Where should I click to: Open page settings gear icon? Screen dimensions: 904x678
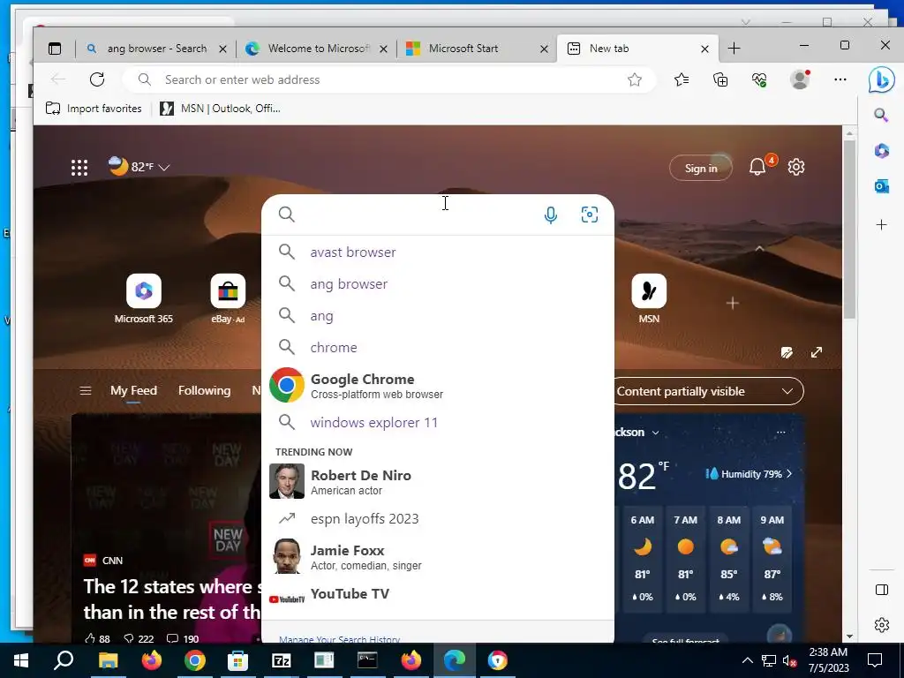(796, 167)
